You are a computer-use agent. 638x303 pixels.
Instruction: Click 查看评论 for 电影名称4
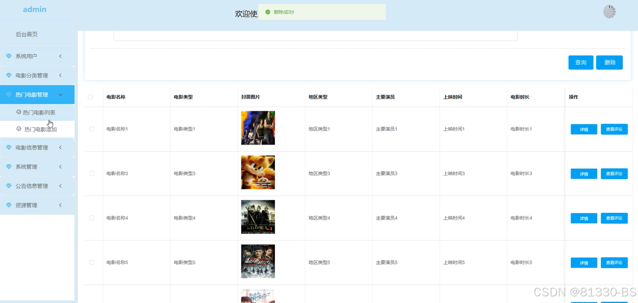pos(614,218)
